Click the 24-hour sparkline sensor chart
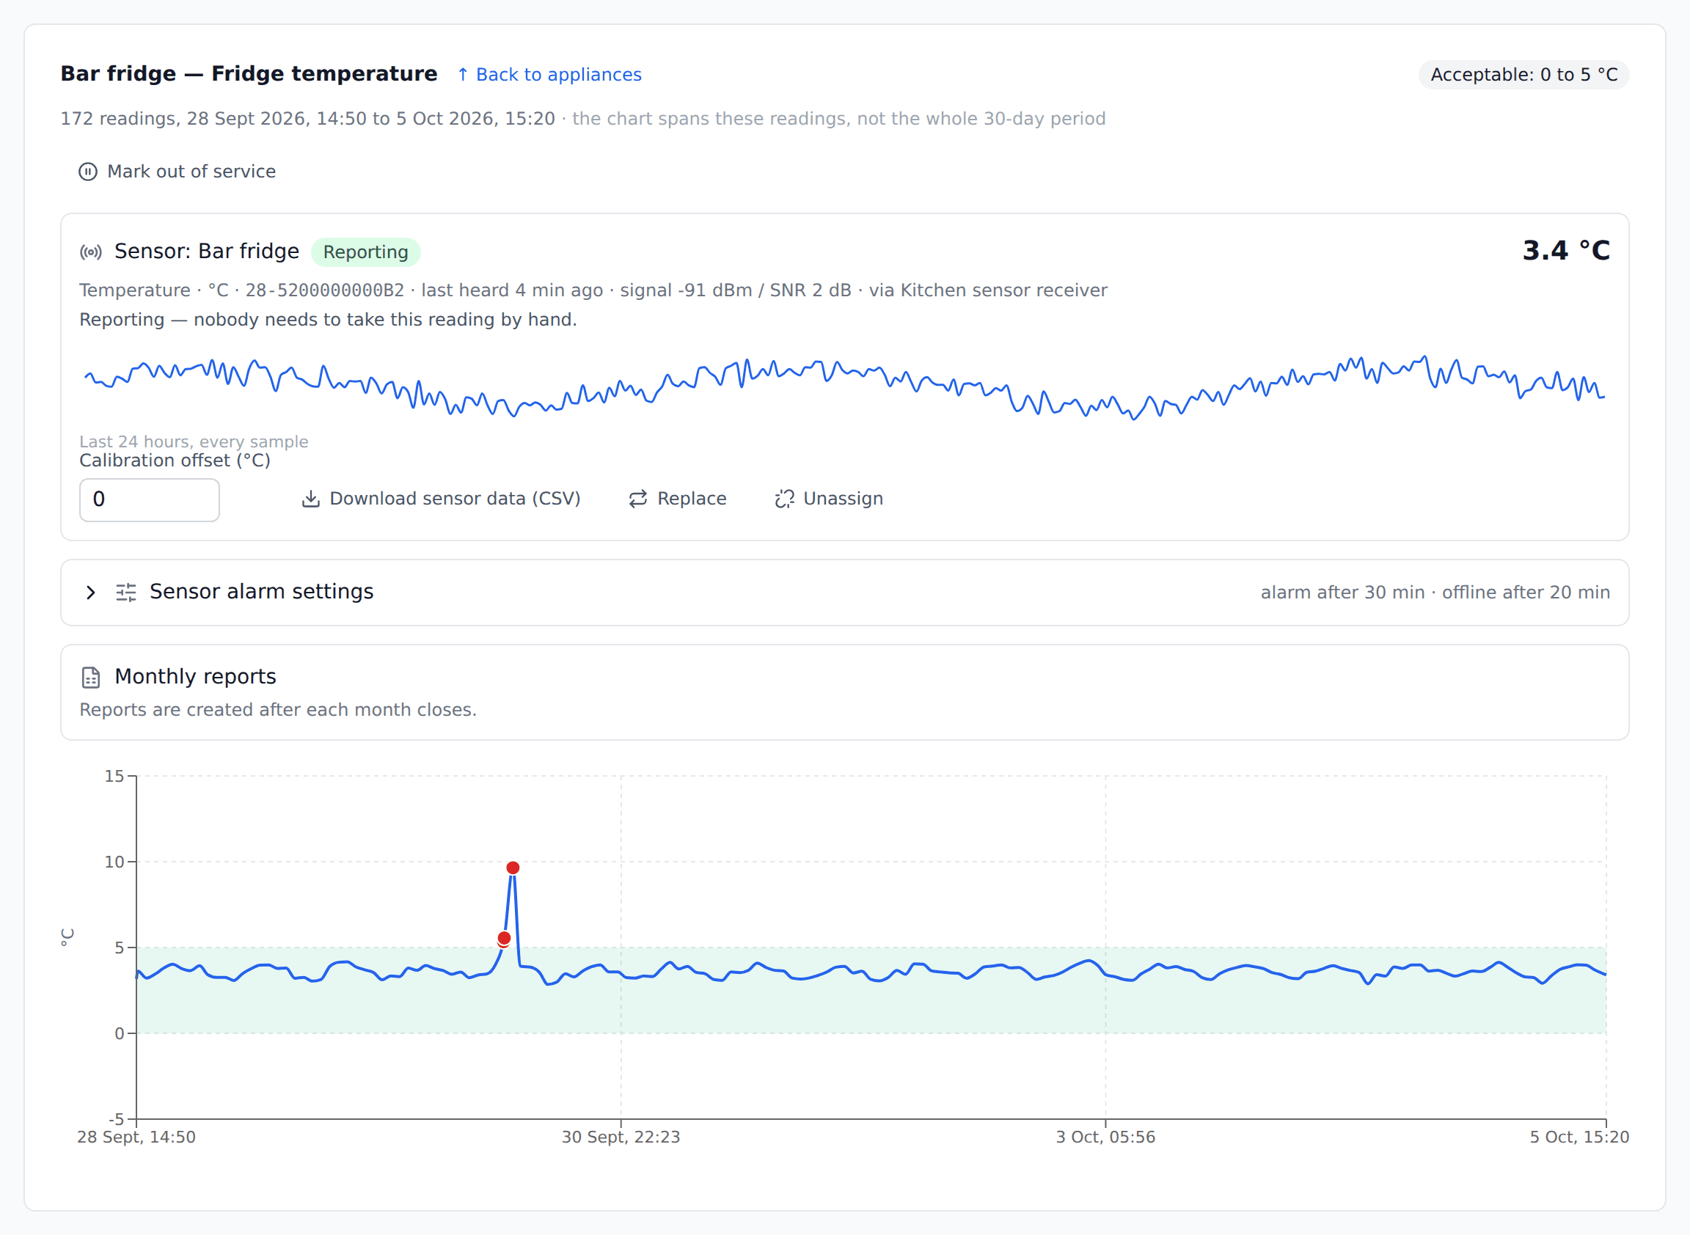 click(844, 387)
